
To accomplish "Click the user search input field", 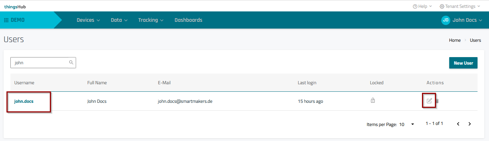I will 43,62.
